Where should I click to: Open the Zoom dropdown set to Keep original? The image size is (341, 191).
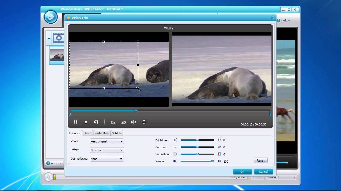[x=107, y=141]
